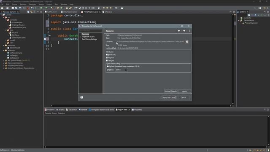270x152 pixels.
Task: Minimize the editor area icon
Action: [230, 12]
